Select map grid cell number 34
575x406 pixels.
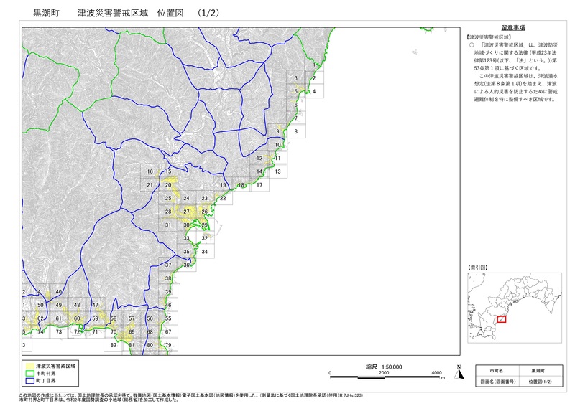(205, 252)
